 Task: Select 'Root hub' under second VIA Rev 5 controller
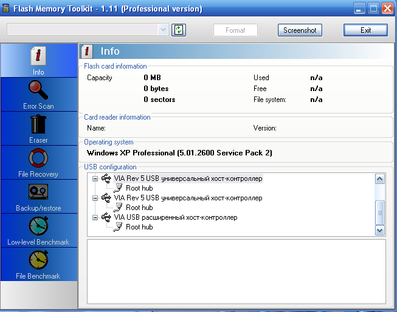click(139, 208)
